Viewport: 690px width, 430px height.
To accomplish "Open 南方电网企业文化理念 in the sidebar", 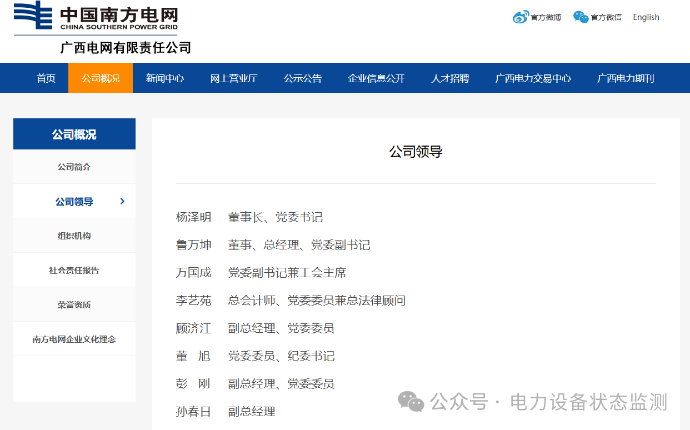I will click(74, 339).
